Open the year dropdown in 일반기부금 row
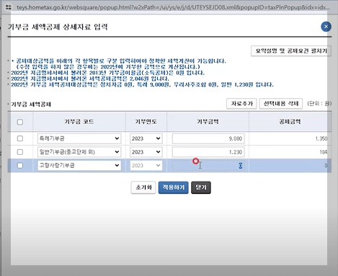The image size is (338, 276). click(x=146, y=152)
